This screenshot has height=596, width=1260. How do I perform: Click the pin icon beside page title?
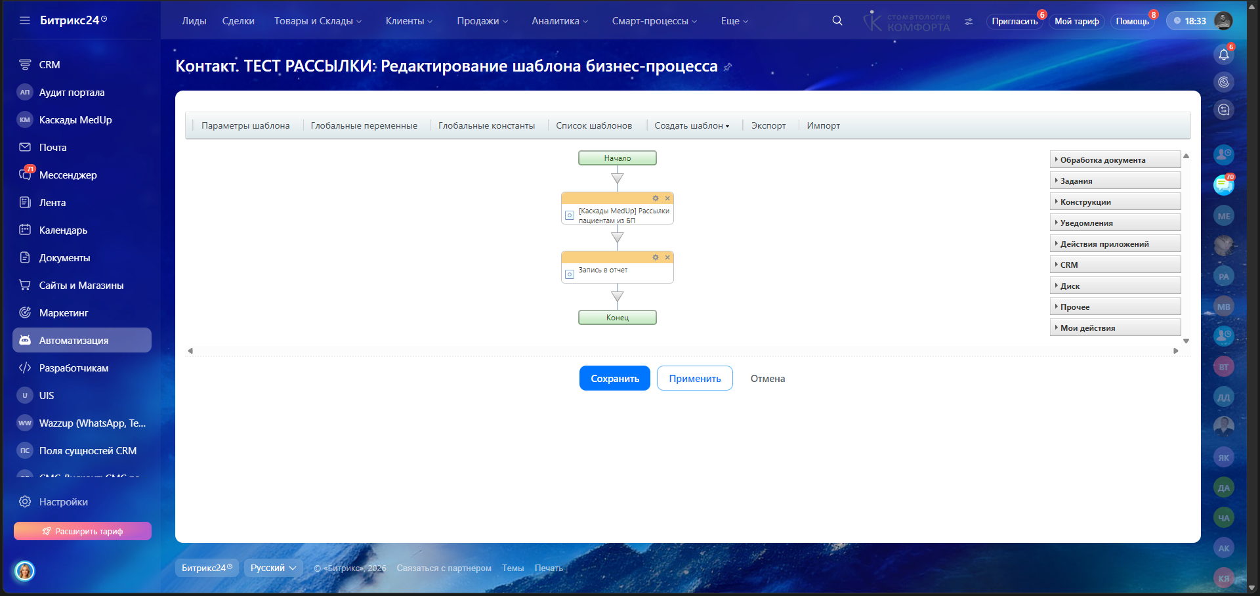tap(728, 67)
